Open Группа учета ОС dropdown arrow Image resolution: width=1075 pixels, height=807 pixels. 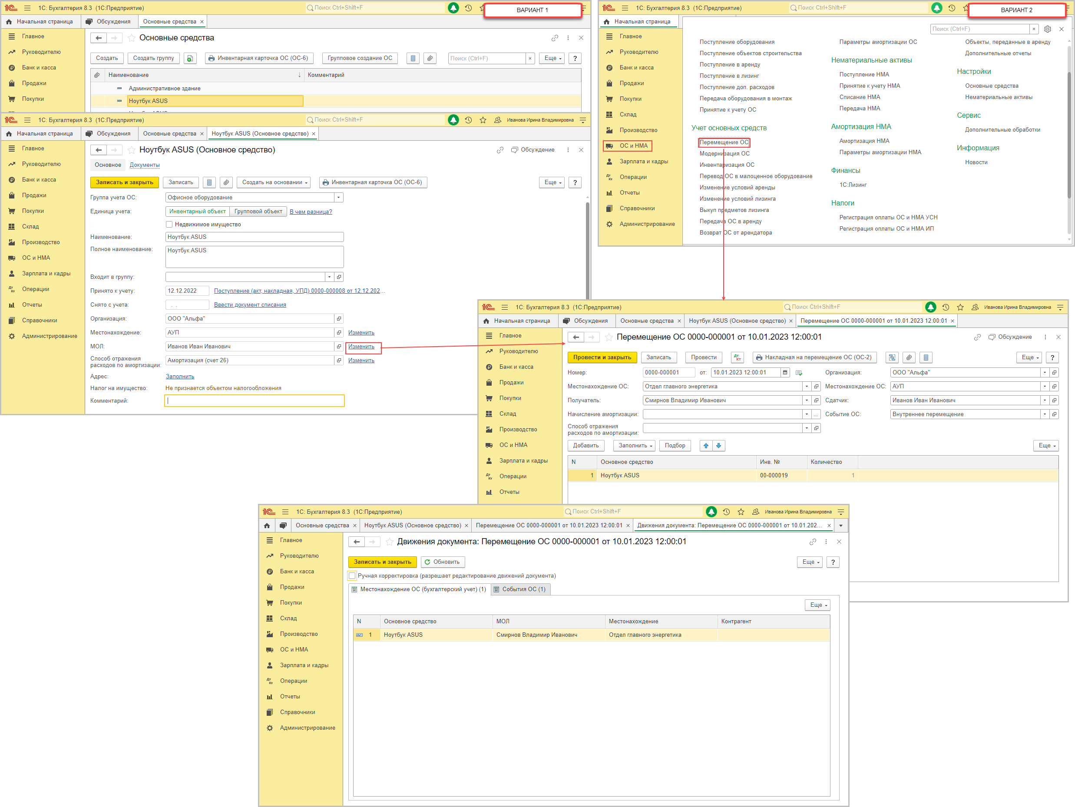[x=339, y=198]
